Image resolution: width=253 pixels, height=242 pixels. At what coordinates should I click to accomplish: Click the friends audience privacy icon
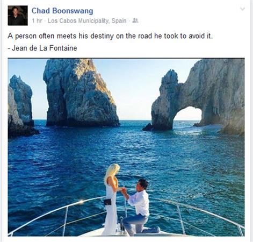tap(135, 20)
